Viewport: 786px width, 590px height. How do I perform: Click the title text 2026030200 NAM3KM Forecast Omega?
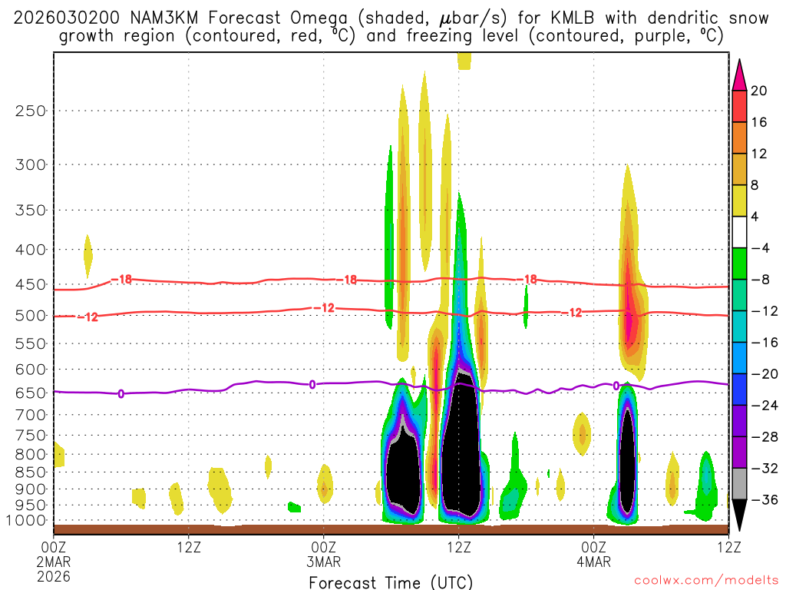(180, 18)
